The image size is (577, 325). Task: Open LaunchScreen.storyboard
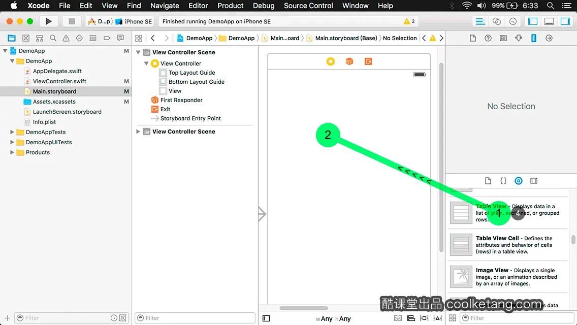[67, 112]
